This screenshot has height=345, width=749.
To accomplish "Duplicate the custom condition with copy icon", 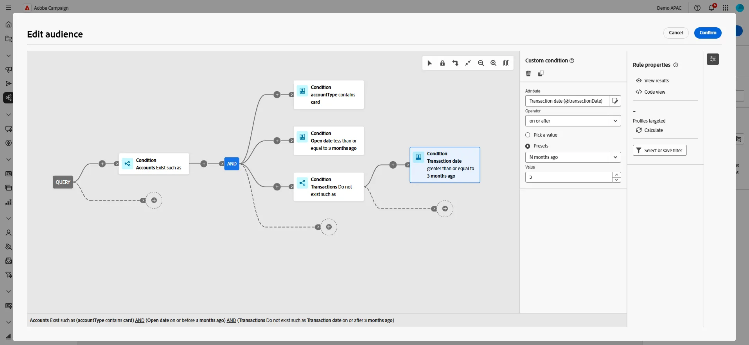I will (541, 73).
